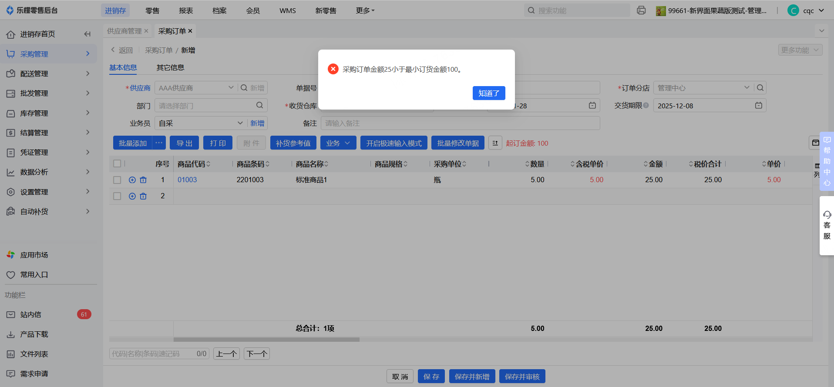Click 知道了 to dismiss the dialog
Image resolution: width=834 pixels, height=387 pixels.
coord(488,93)
